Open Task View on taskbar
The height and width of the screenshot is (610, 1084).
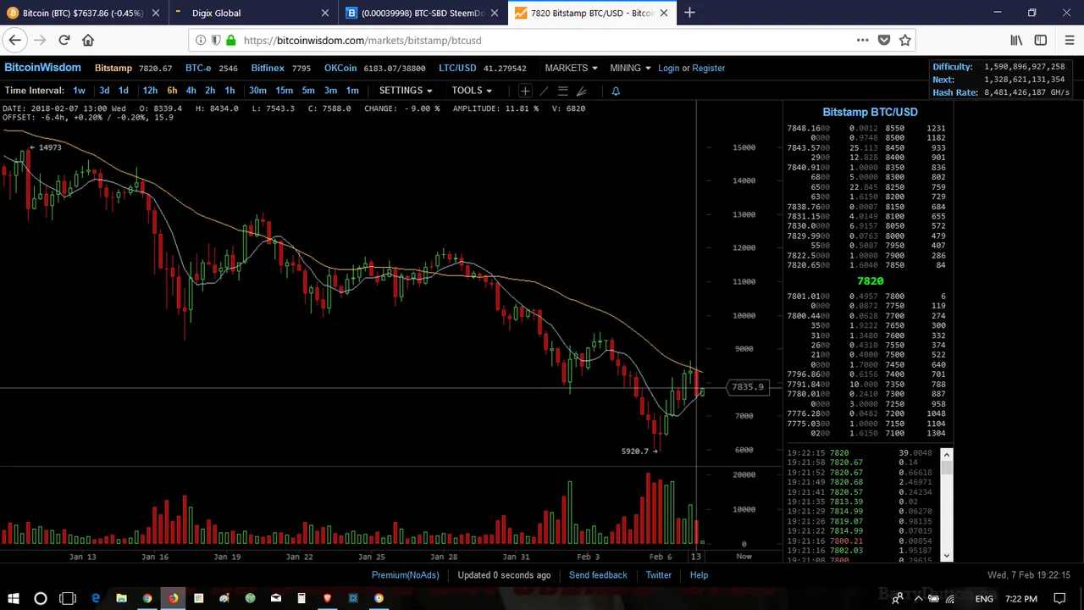68,598
